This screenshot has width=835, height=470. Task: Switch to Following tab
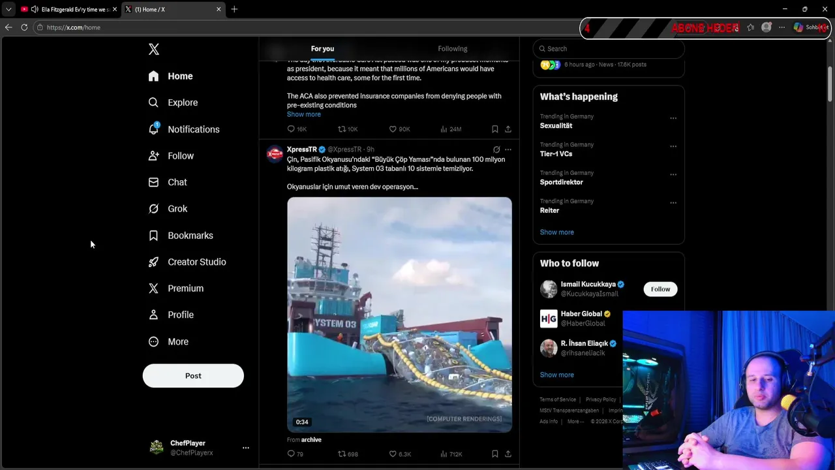tap(453, 49)
